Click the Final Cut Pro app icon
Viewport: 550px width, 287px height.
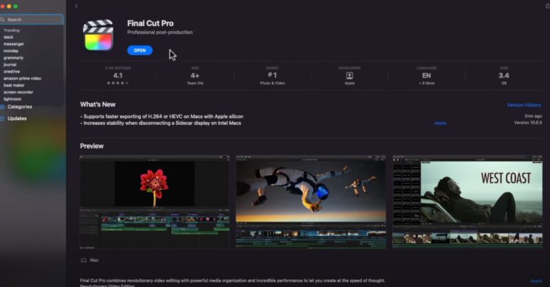[98, 36]
